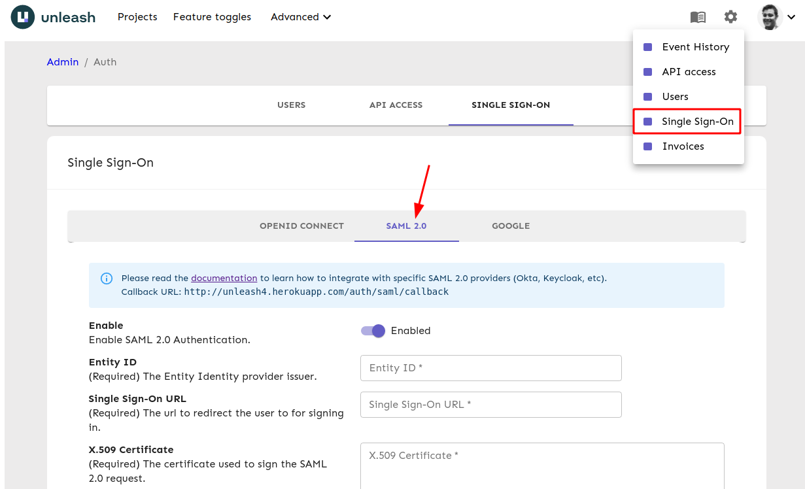Click the user avatar picture

tap(770, 17)
